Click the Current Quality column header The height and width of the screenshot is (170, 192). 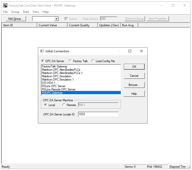(83, 25)
